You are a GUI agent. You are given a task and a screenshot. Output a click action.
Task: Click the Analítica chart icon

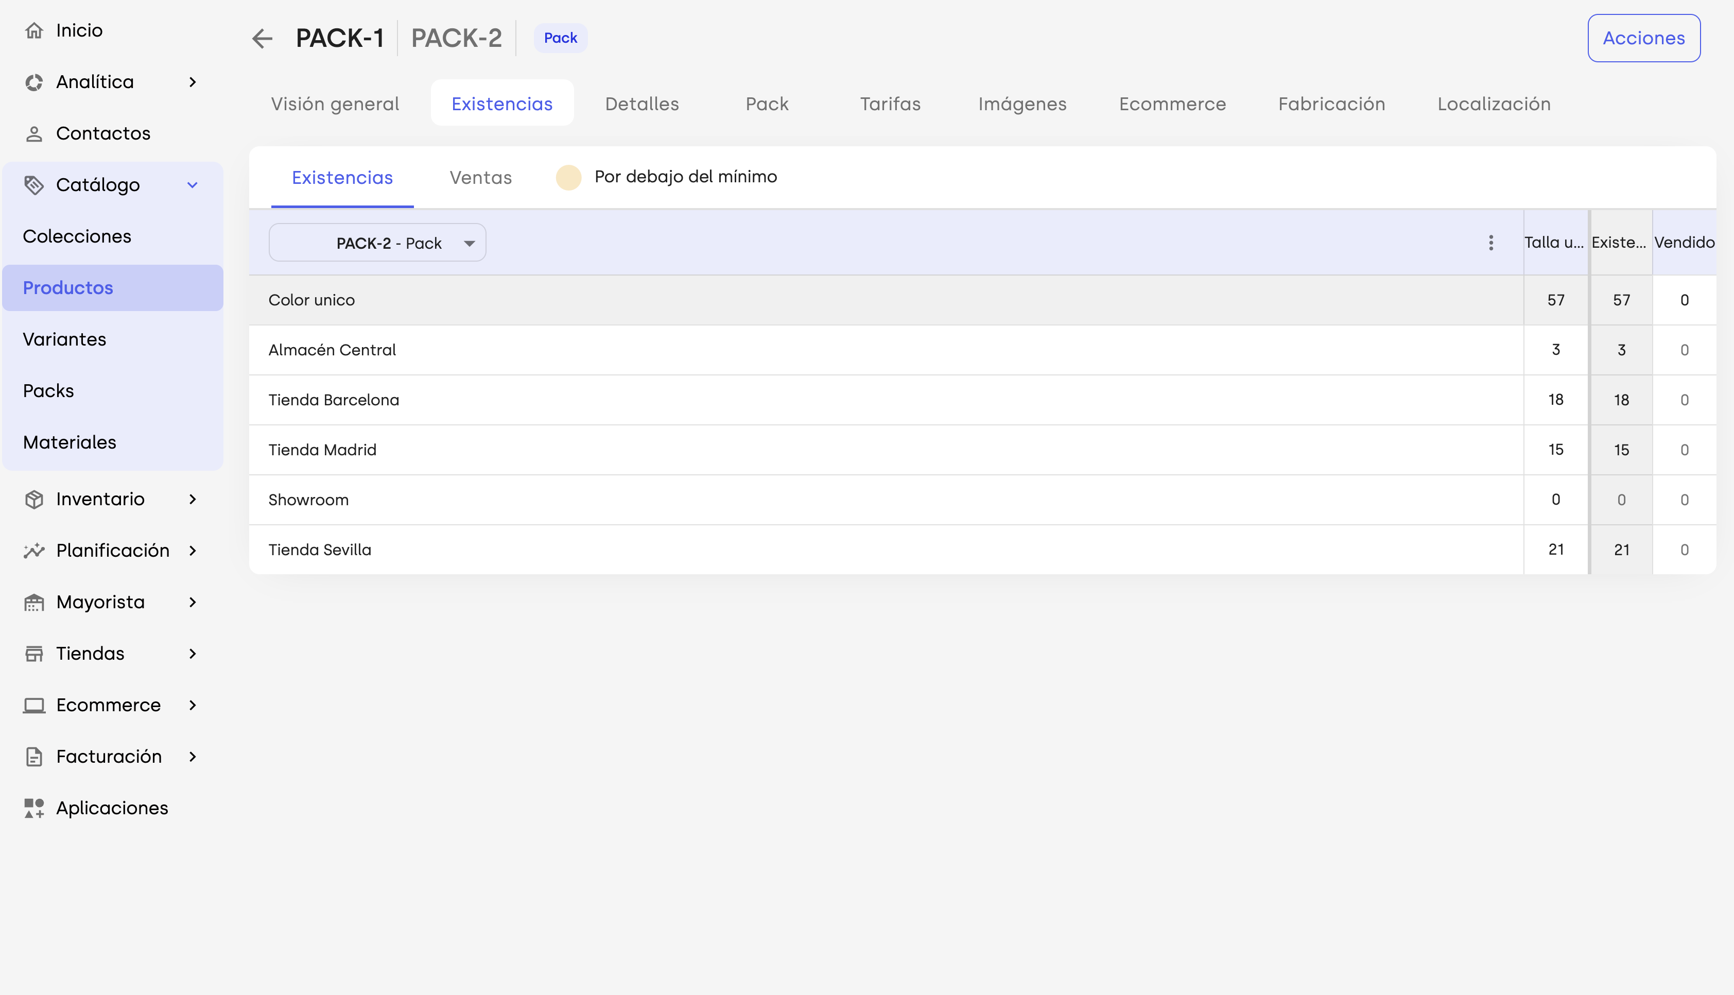(34, 82)
